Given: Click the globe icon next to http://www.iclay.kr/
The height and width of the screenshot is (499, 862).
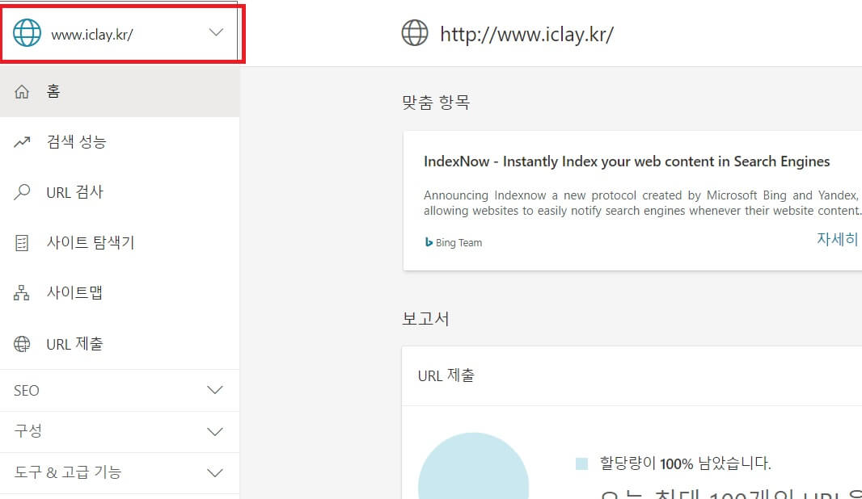Looking at the screenshot, I should 414,34.
